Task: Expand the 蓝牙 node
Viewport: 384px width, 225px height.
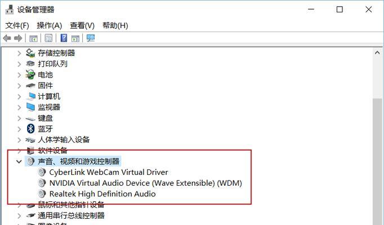Action: [x=19, y=129]
